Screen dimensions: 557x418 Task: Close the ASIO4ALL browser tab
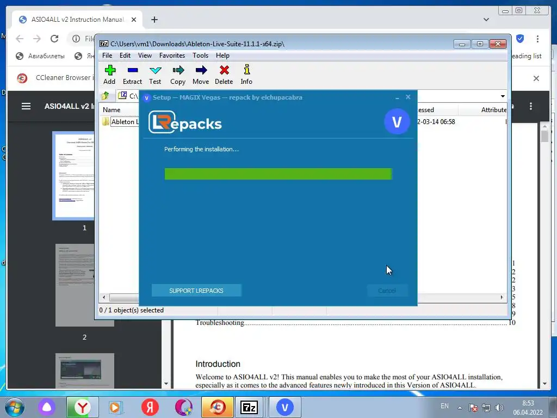[134, 20]
